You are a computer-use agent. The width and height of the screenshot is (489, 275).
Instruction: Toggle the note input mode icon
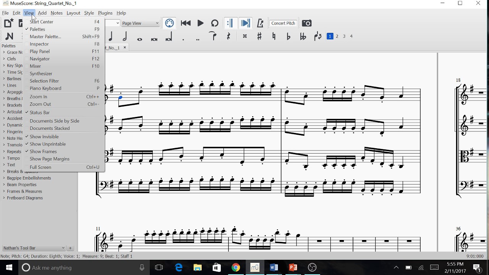coord(10,36)
